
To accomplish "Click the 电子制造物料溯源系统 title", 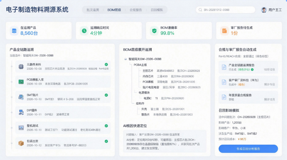I will [37, 10].
